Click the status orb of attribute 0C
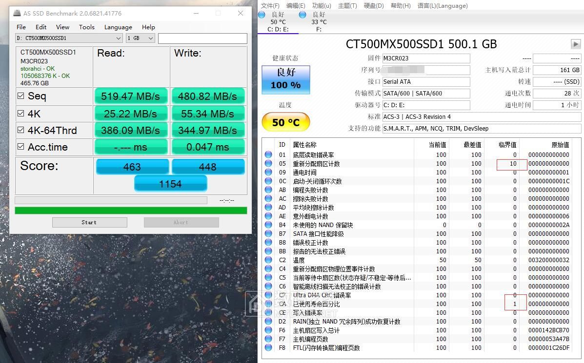This screenshot has height=363, width=584. coord(268,181)
